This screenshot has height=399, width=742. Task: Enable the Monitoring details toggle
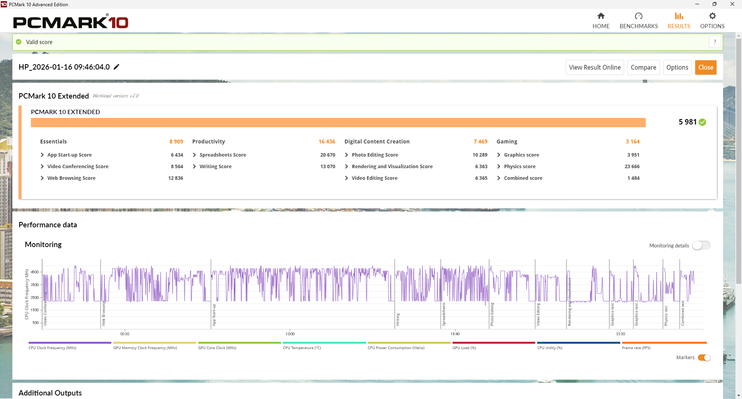[x=701, y=246]
